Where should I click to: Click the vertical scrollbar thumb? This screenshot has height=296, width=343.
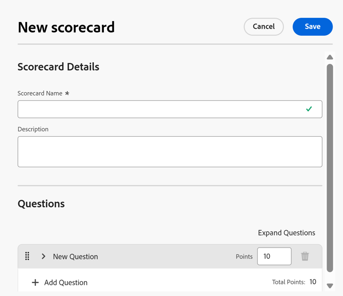coord(330,168)
